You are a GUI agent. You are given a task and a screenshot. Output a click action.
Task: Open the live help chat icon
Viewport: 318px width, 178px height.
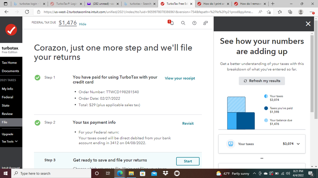[205, 23]
